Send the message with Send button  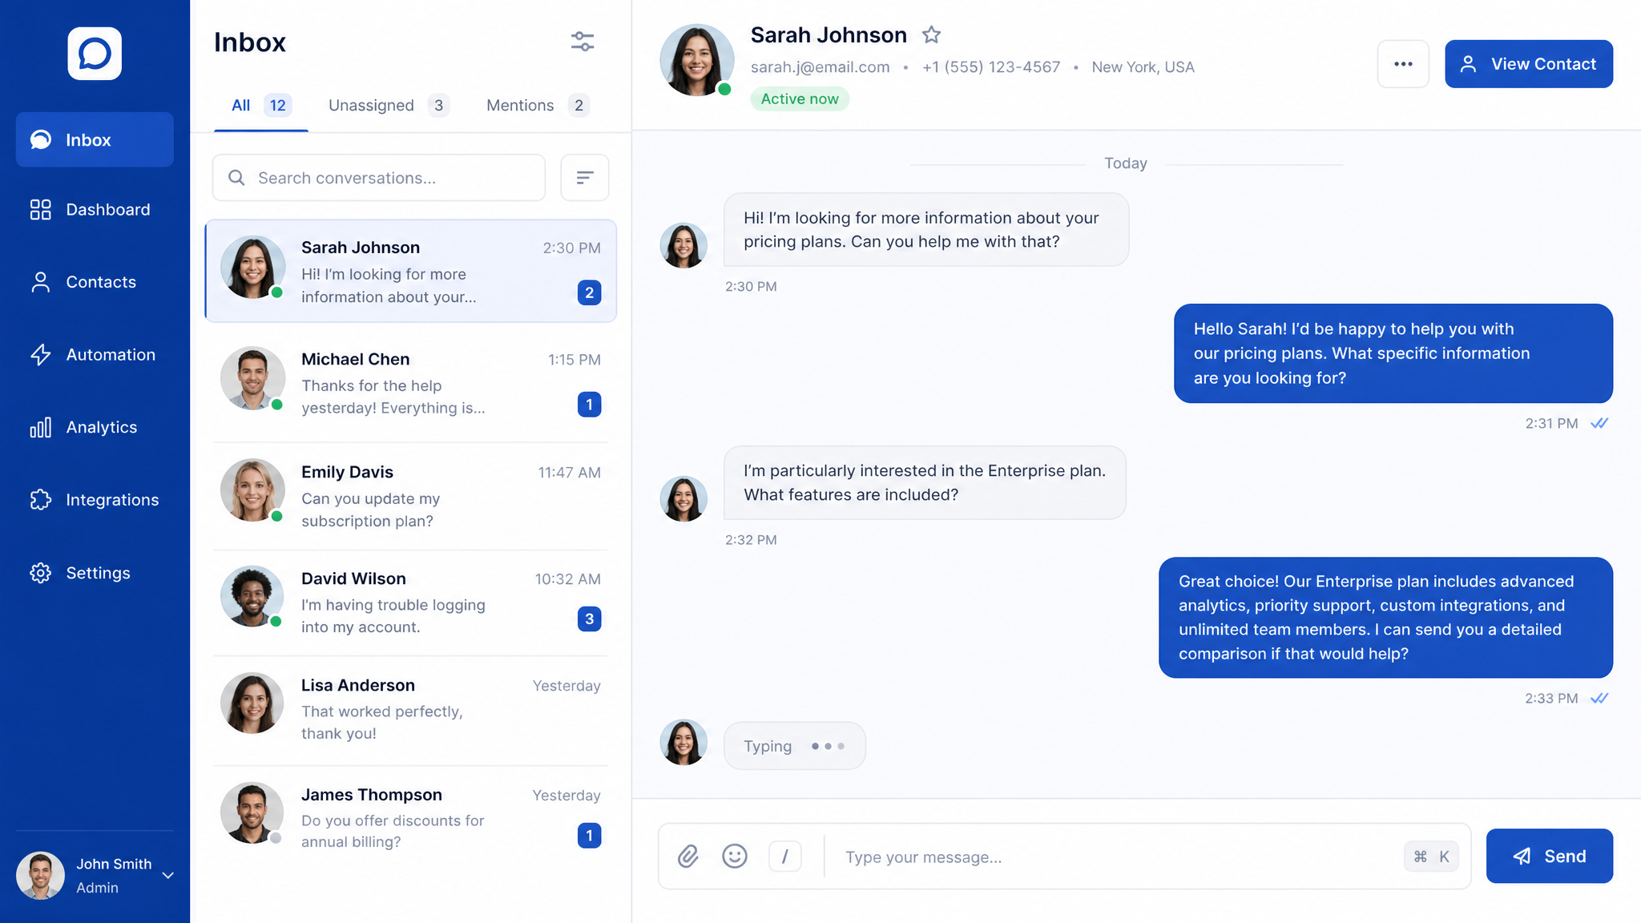[x=1550, y=856]
